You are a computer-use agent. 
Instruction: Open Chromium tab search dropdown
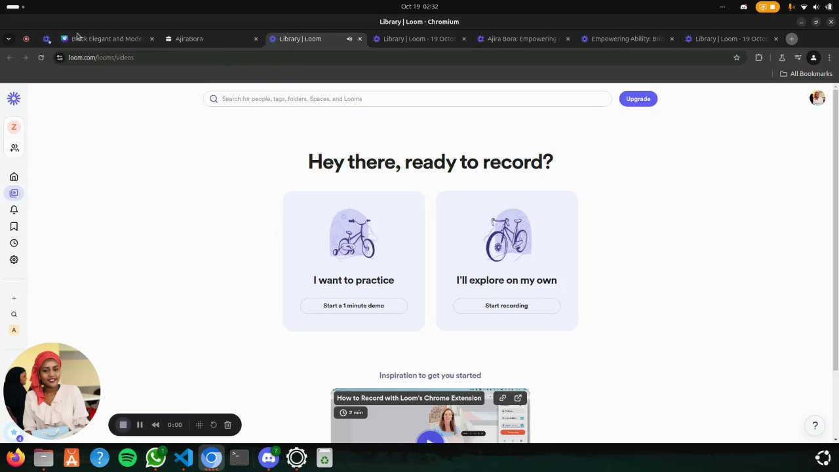tap(9, 39)
